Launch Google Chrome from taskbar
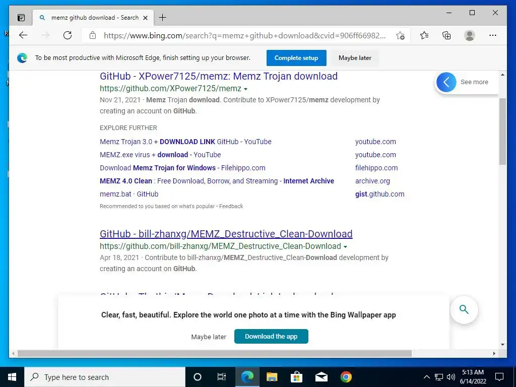 point(346,377)
